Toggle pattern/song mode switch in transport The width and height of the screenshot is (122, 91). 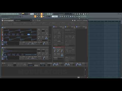tap(23, 13)
